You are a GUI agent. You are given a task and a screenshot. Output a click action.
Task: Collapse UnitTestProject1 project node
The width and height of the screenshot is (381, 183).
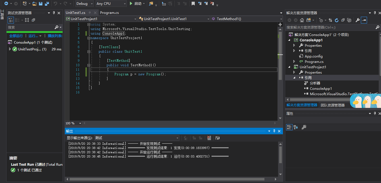tap(289, 67)
